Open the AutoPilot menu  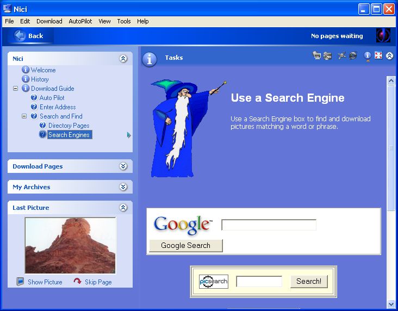[80, 21]
